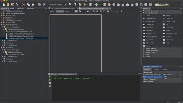Switch to History view
183x103 pixels.
coord(68,11)
